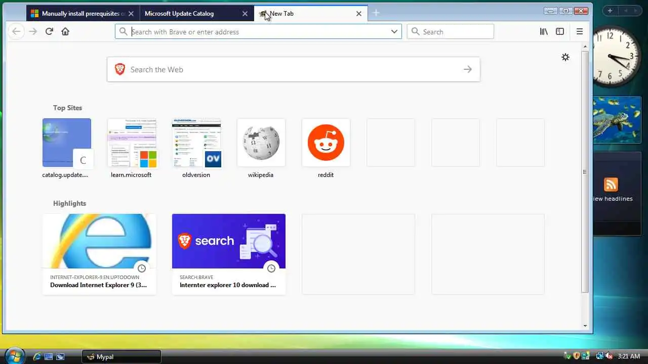Click the page vertical scrollbar thumb
Screen dimensions: 648x364
tap(585, 172)
